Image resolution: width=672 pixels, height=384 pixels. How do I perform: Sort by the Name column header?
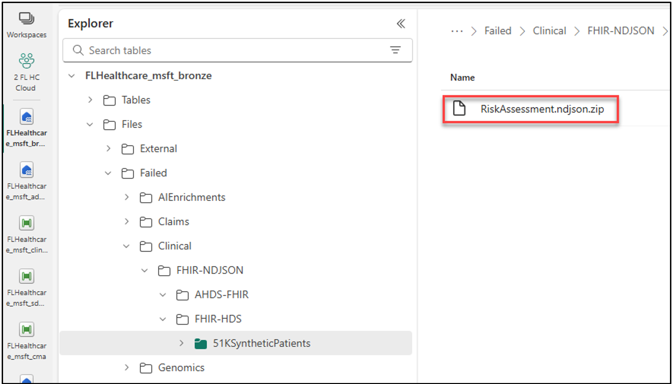[x=462, y=78]
